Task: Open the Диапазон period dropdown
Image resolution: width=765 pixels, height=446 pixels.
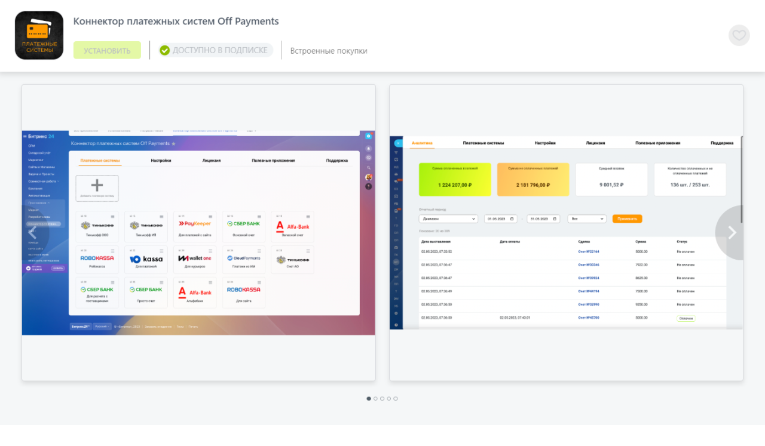Action: point(448,219)
